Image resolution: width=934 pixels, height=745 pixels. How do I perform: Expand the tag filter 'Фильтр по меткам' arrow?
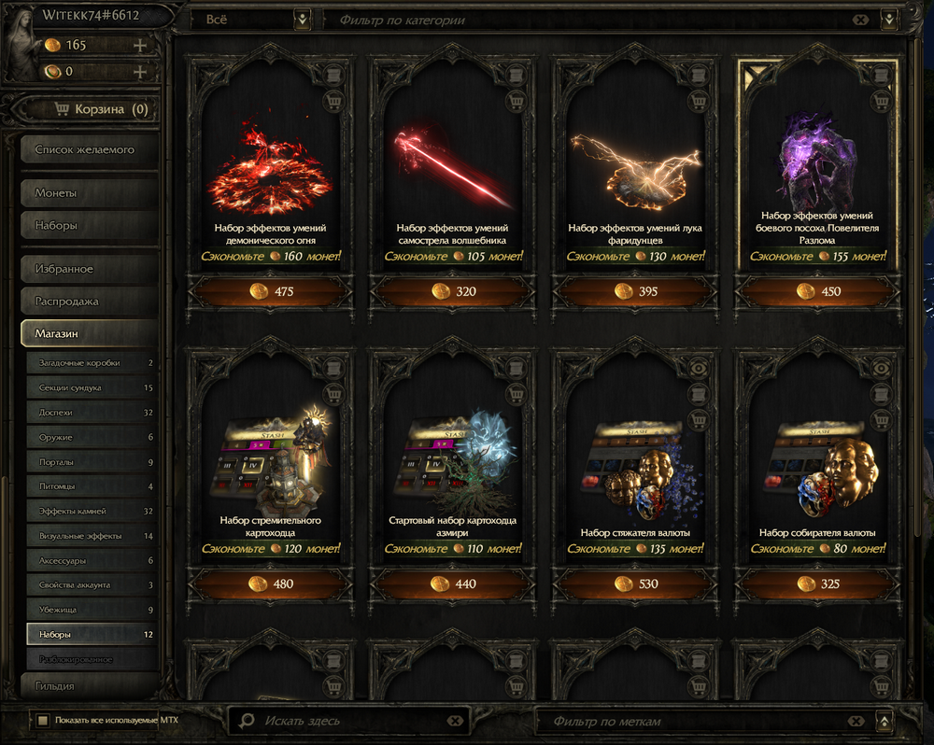(x=884, y=721)
